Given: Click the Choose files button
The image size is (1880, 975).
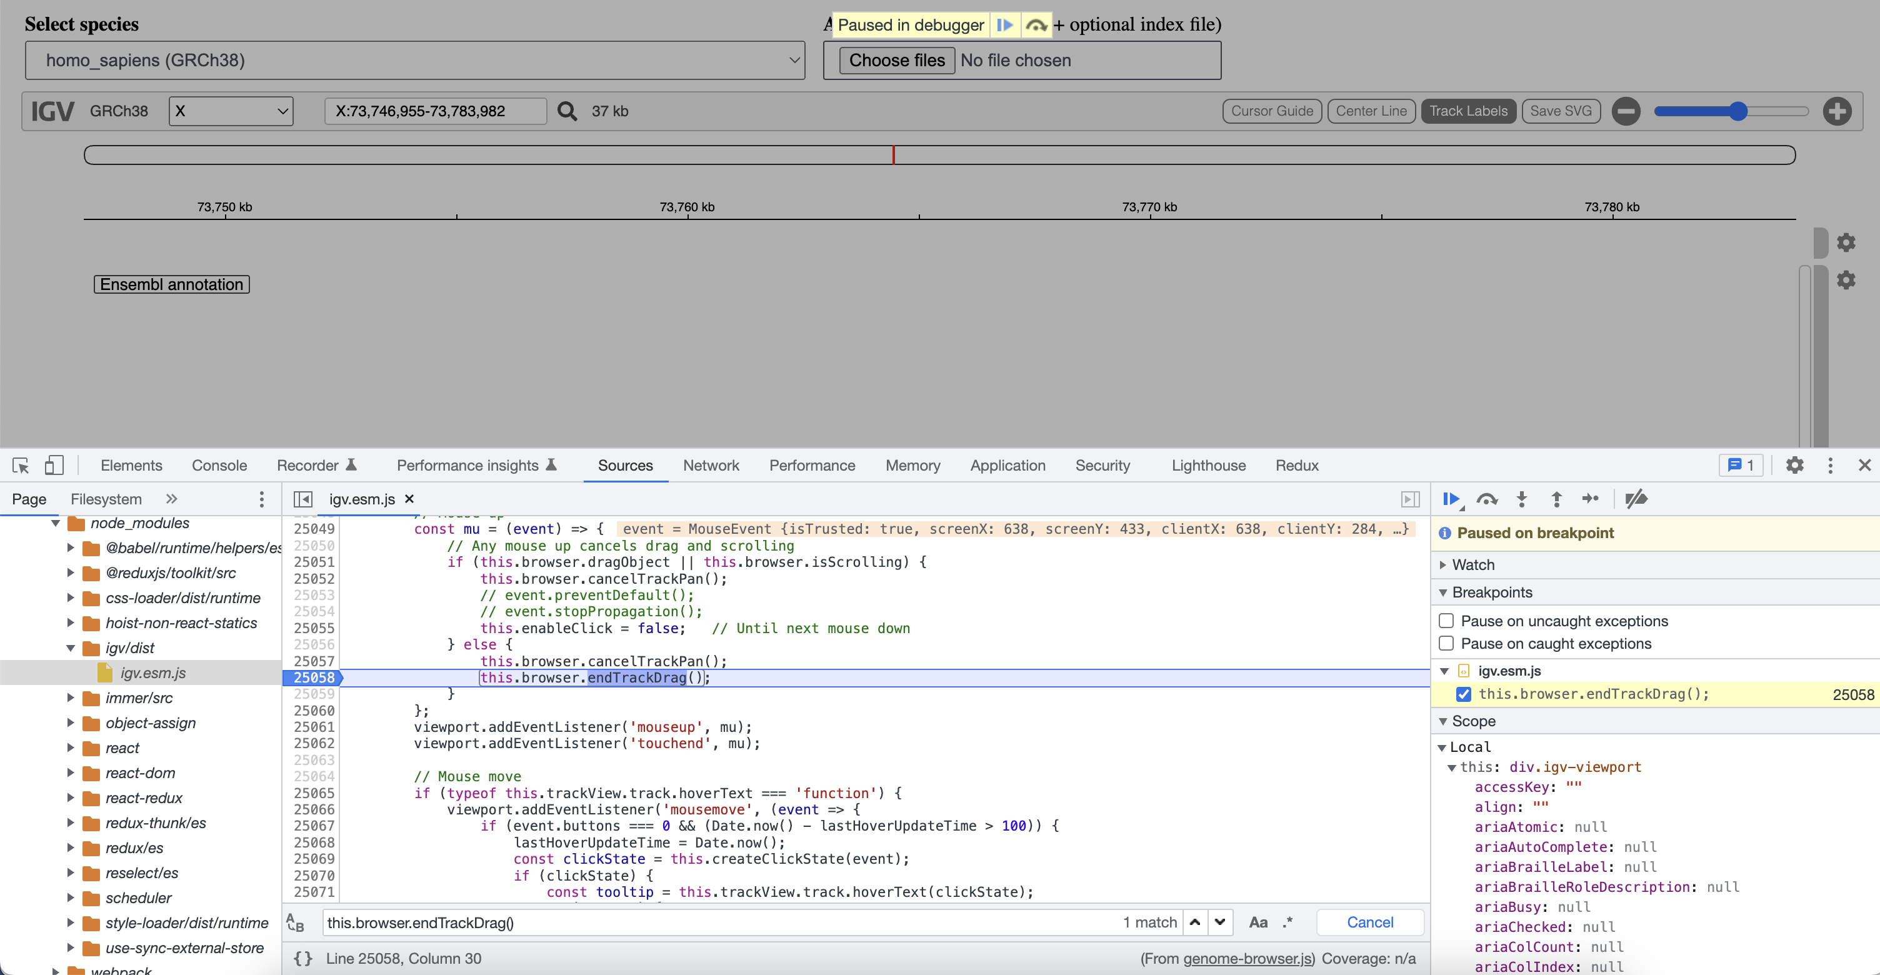Looking at the screenshot, I should tap(896, 60).
